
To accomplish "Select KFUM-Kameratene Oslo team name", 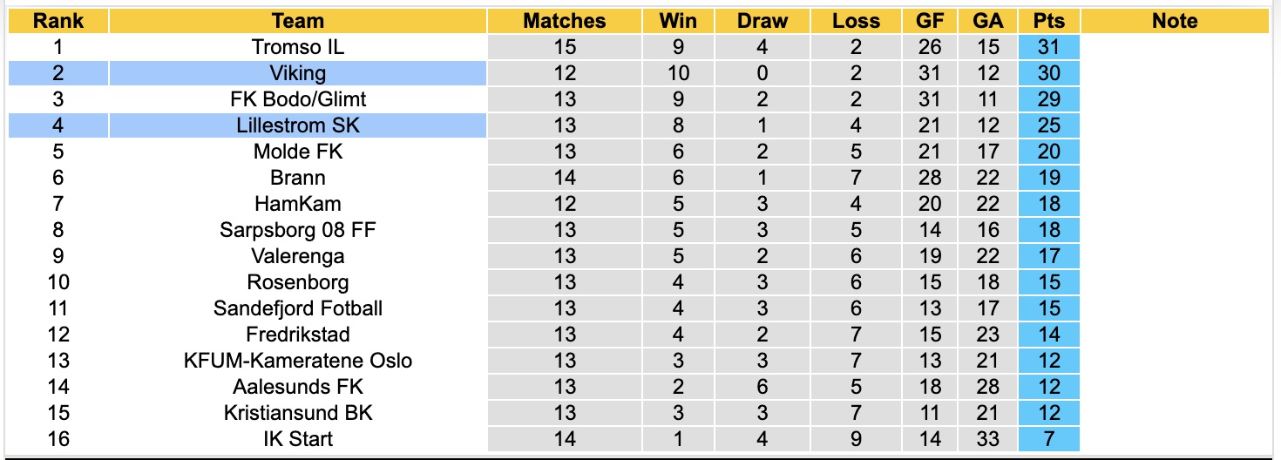I will pyautogui.click(x=297, y=361).
